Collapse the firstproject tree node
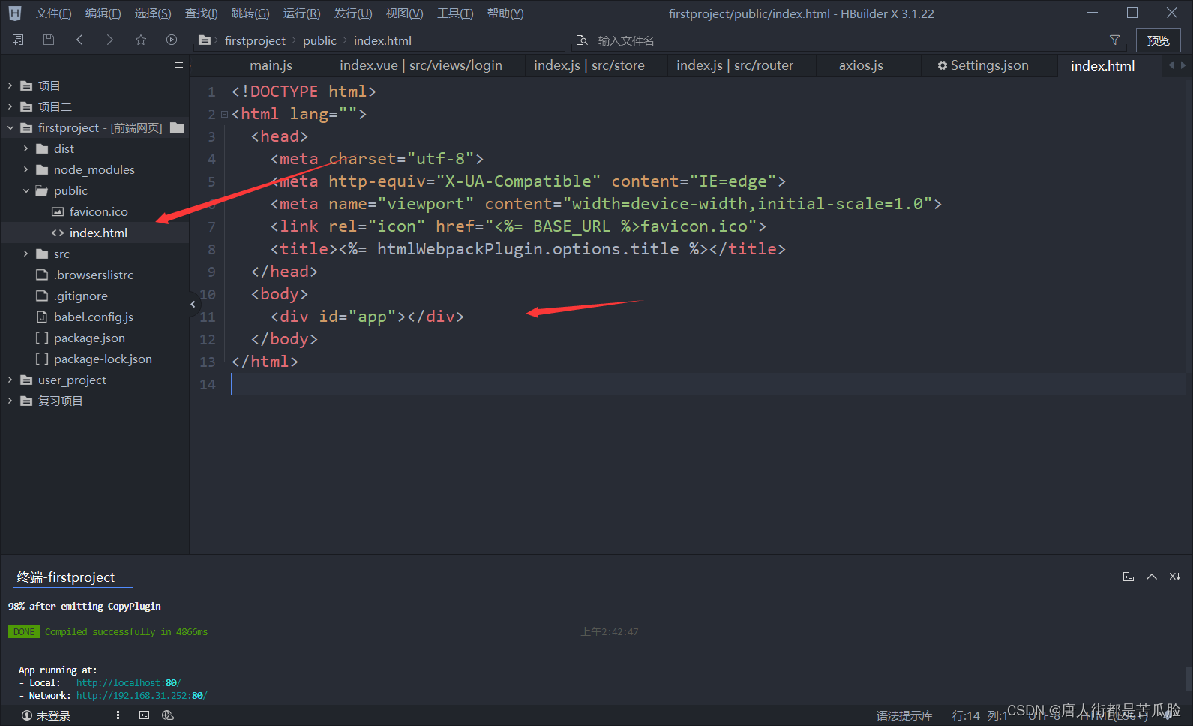1193x726 pixels. pos(10,127)
